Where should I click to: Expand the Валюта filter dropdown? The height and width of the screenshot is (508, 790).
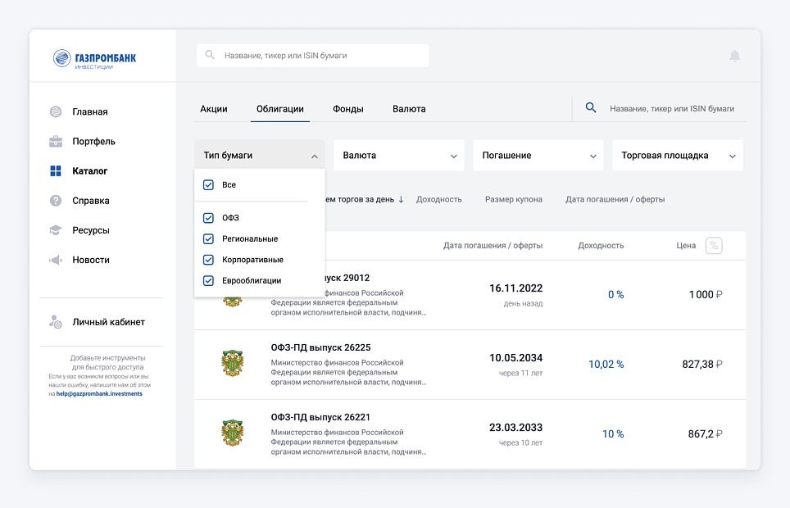(x=399, y=155)
